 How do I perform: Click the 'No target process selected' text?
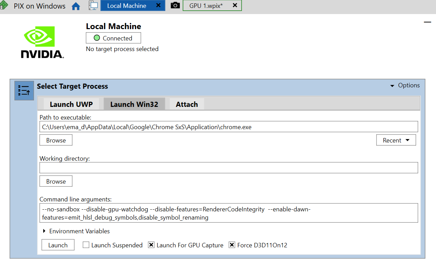122,49
